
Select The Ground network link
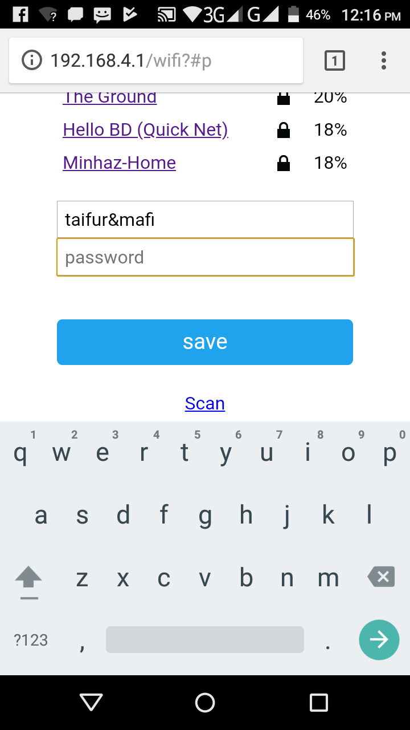110,98
